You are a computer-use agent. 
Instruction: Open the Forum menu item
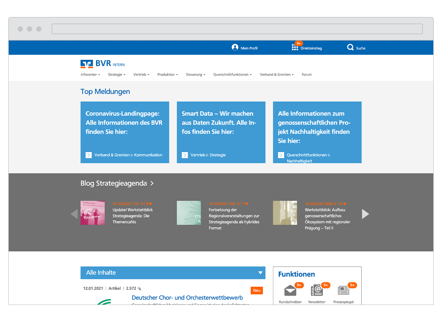click(x=307, y=75)
